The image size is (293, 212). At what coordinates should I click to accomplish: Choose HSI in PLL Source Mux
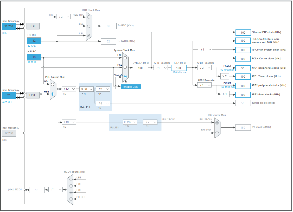(53, 84)
